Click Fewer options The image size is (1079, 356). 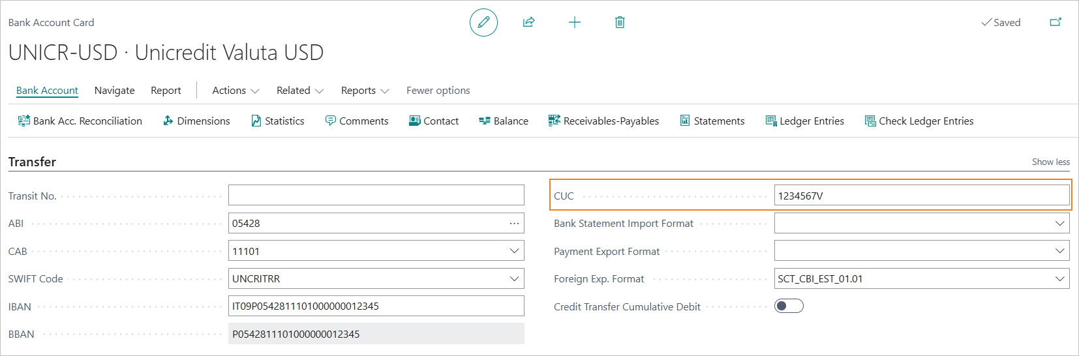pos(438,90)
